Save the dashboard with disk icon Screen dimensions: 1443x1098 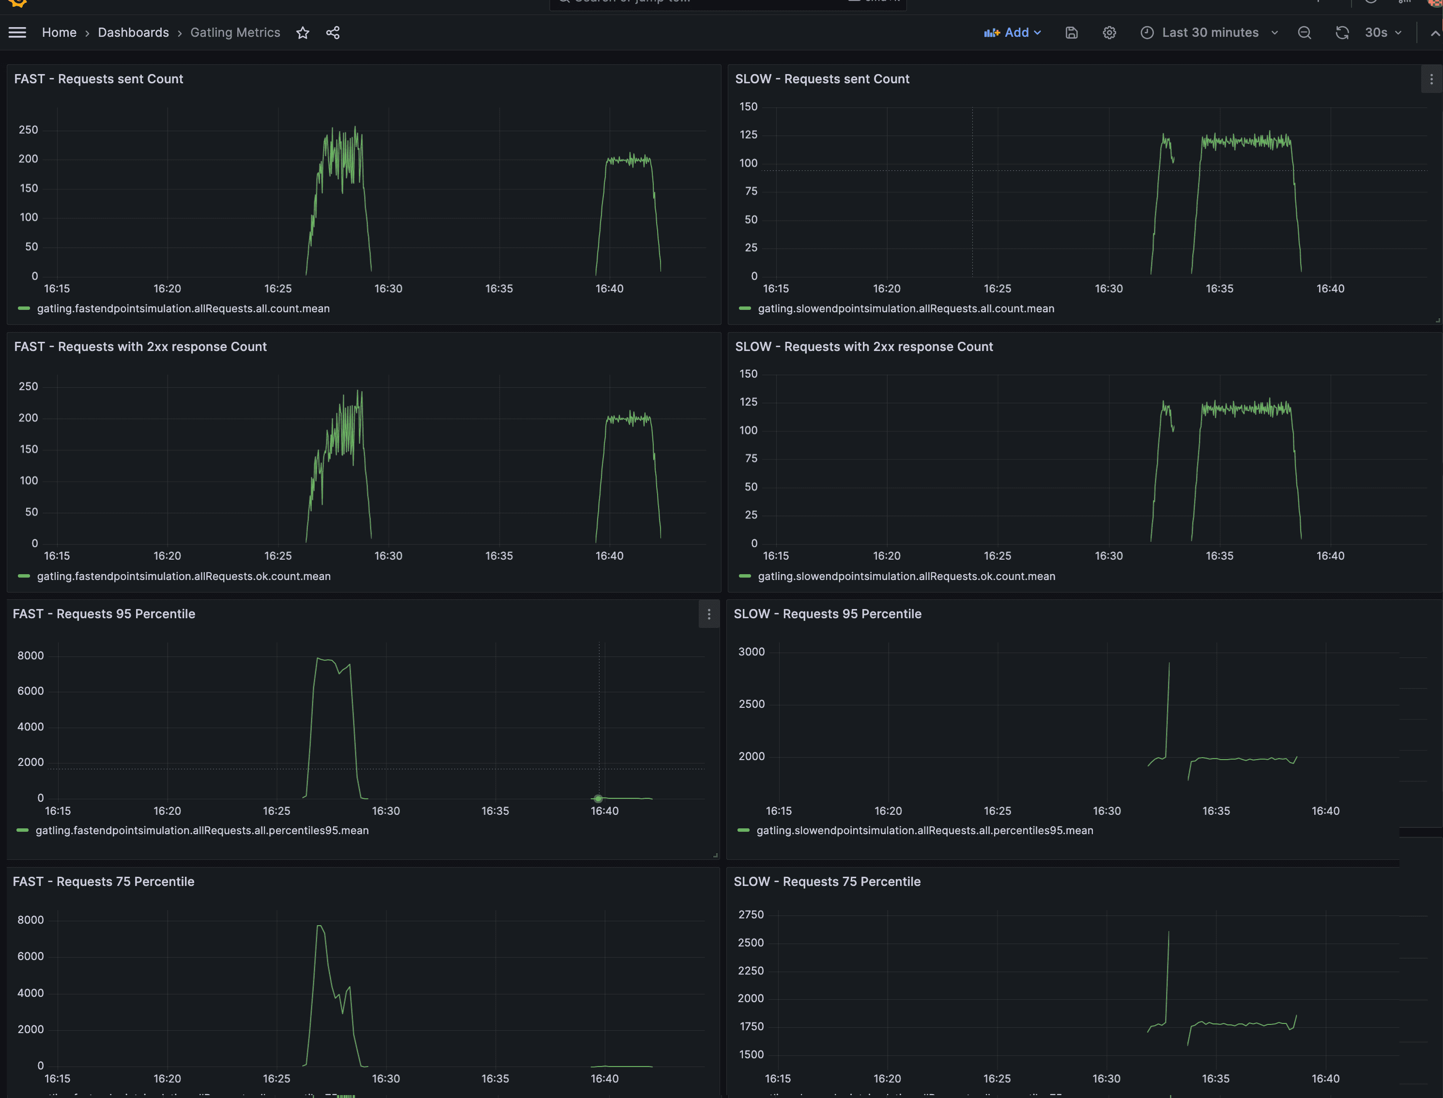(x=1071, y=33)
